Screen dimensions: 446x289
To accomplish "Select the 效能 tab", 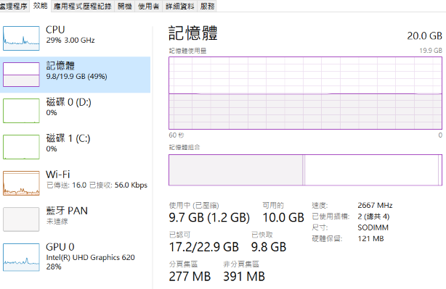I will coord(40,6).
